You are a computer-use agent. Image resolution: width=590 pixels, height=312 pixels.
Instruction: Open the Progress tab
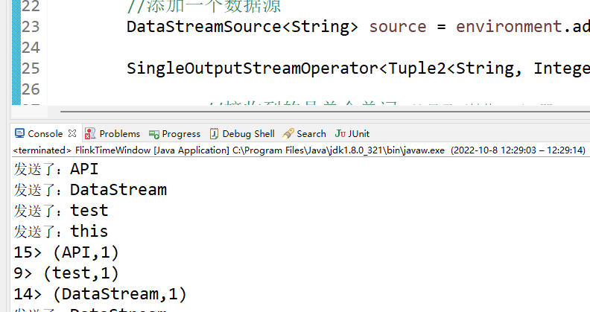coord(181,134)
